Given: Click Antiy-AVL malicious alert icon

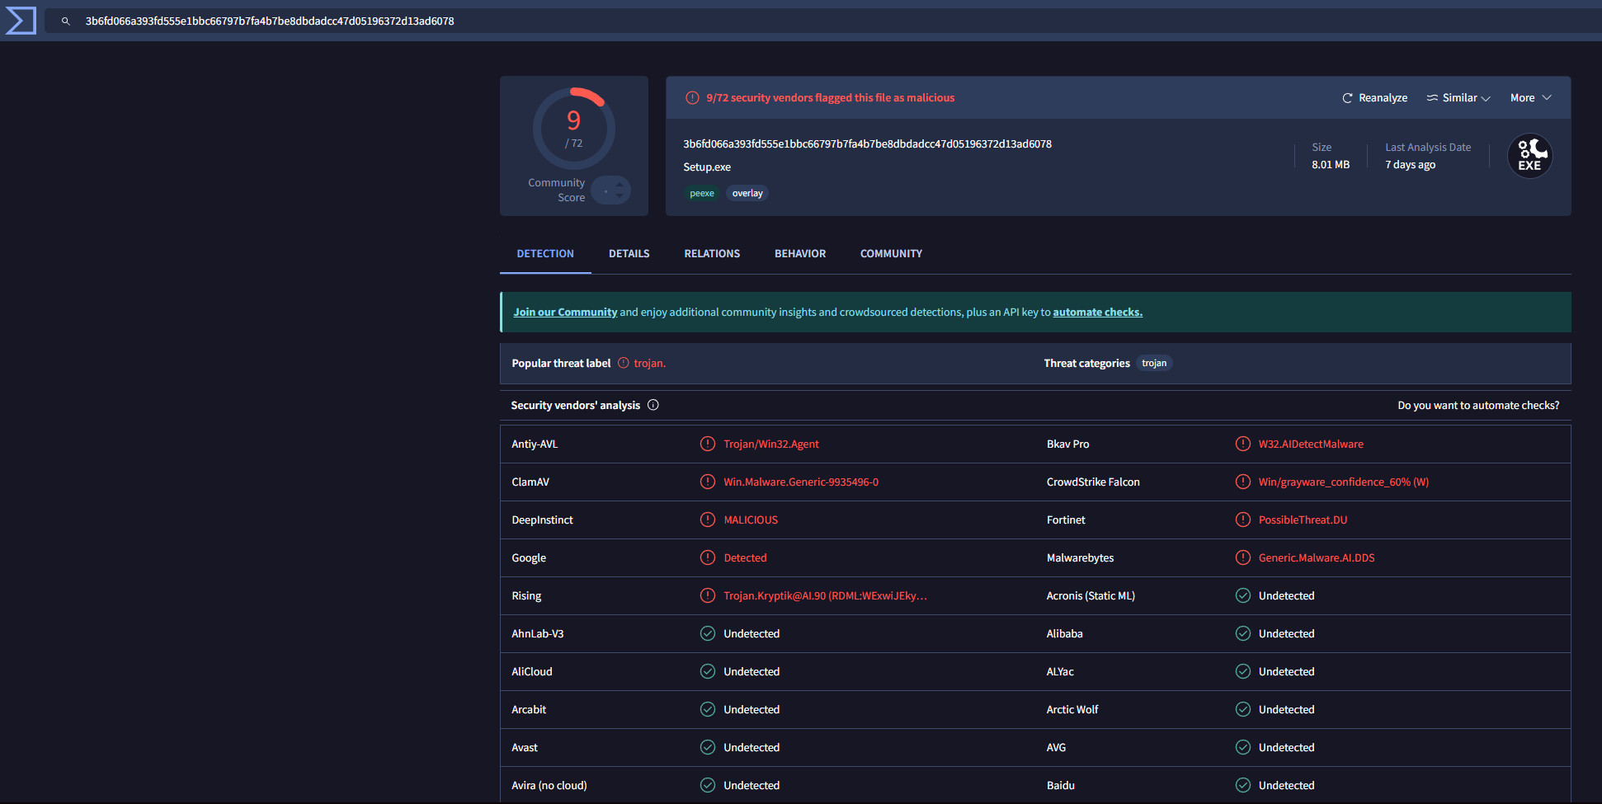Looking at the screenshot, I should tap(708, 444).
